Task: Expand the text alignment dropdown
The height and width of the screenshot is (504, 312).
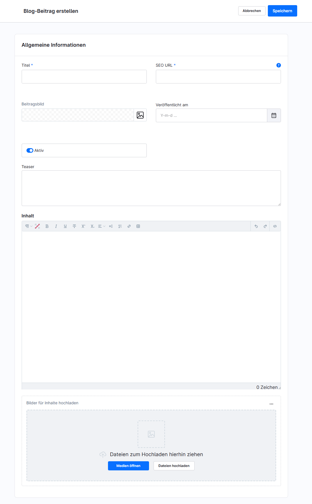Action: click(x=102, y=226)
